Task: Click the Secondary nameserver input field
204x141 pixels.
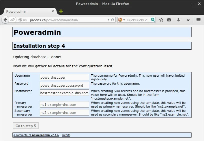Action: [x=64, y=113]
